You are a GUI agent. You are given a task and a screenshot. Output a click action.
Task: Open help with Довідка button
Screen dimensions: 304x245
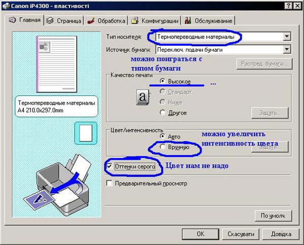tap(281, 234)
